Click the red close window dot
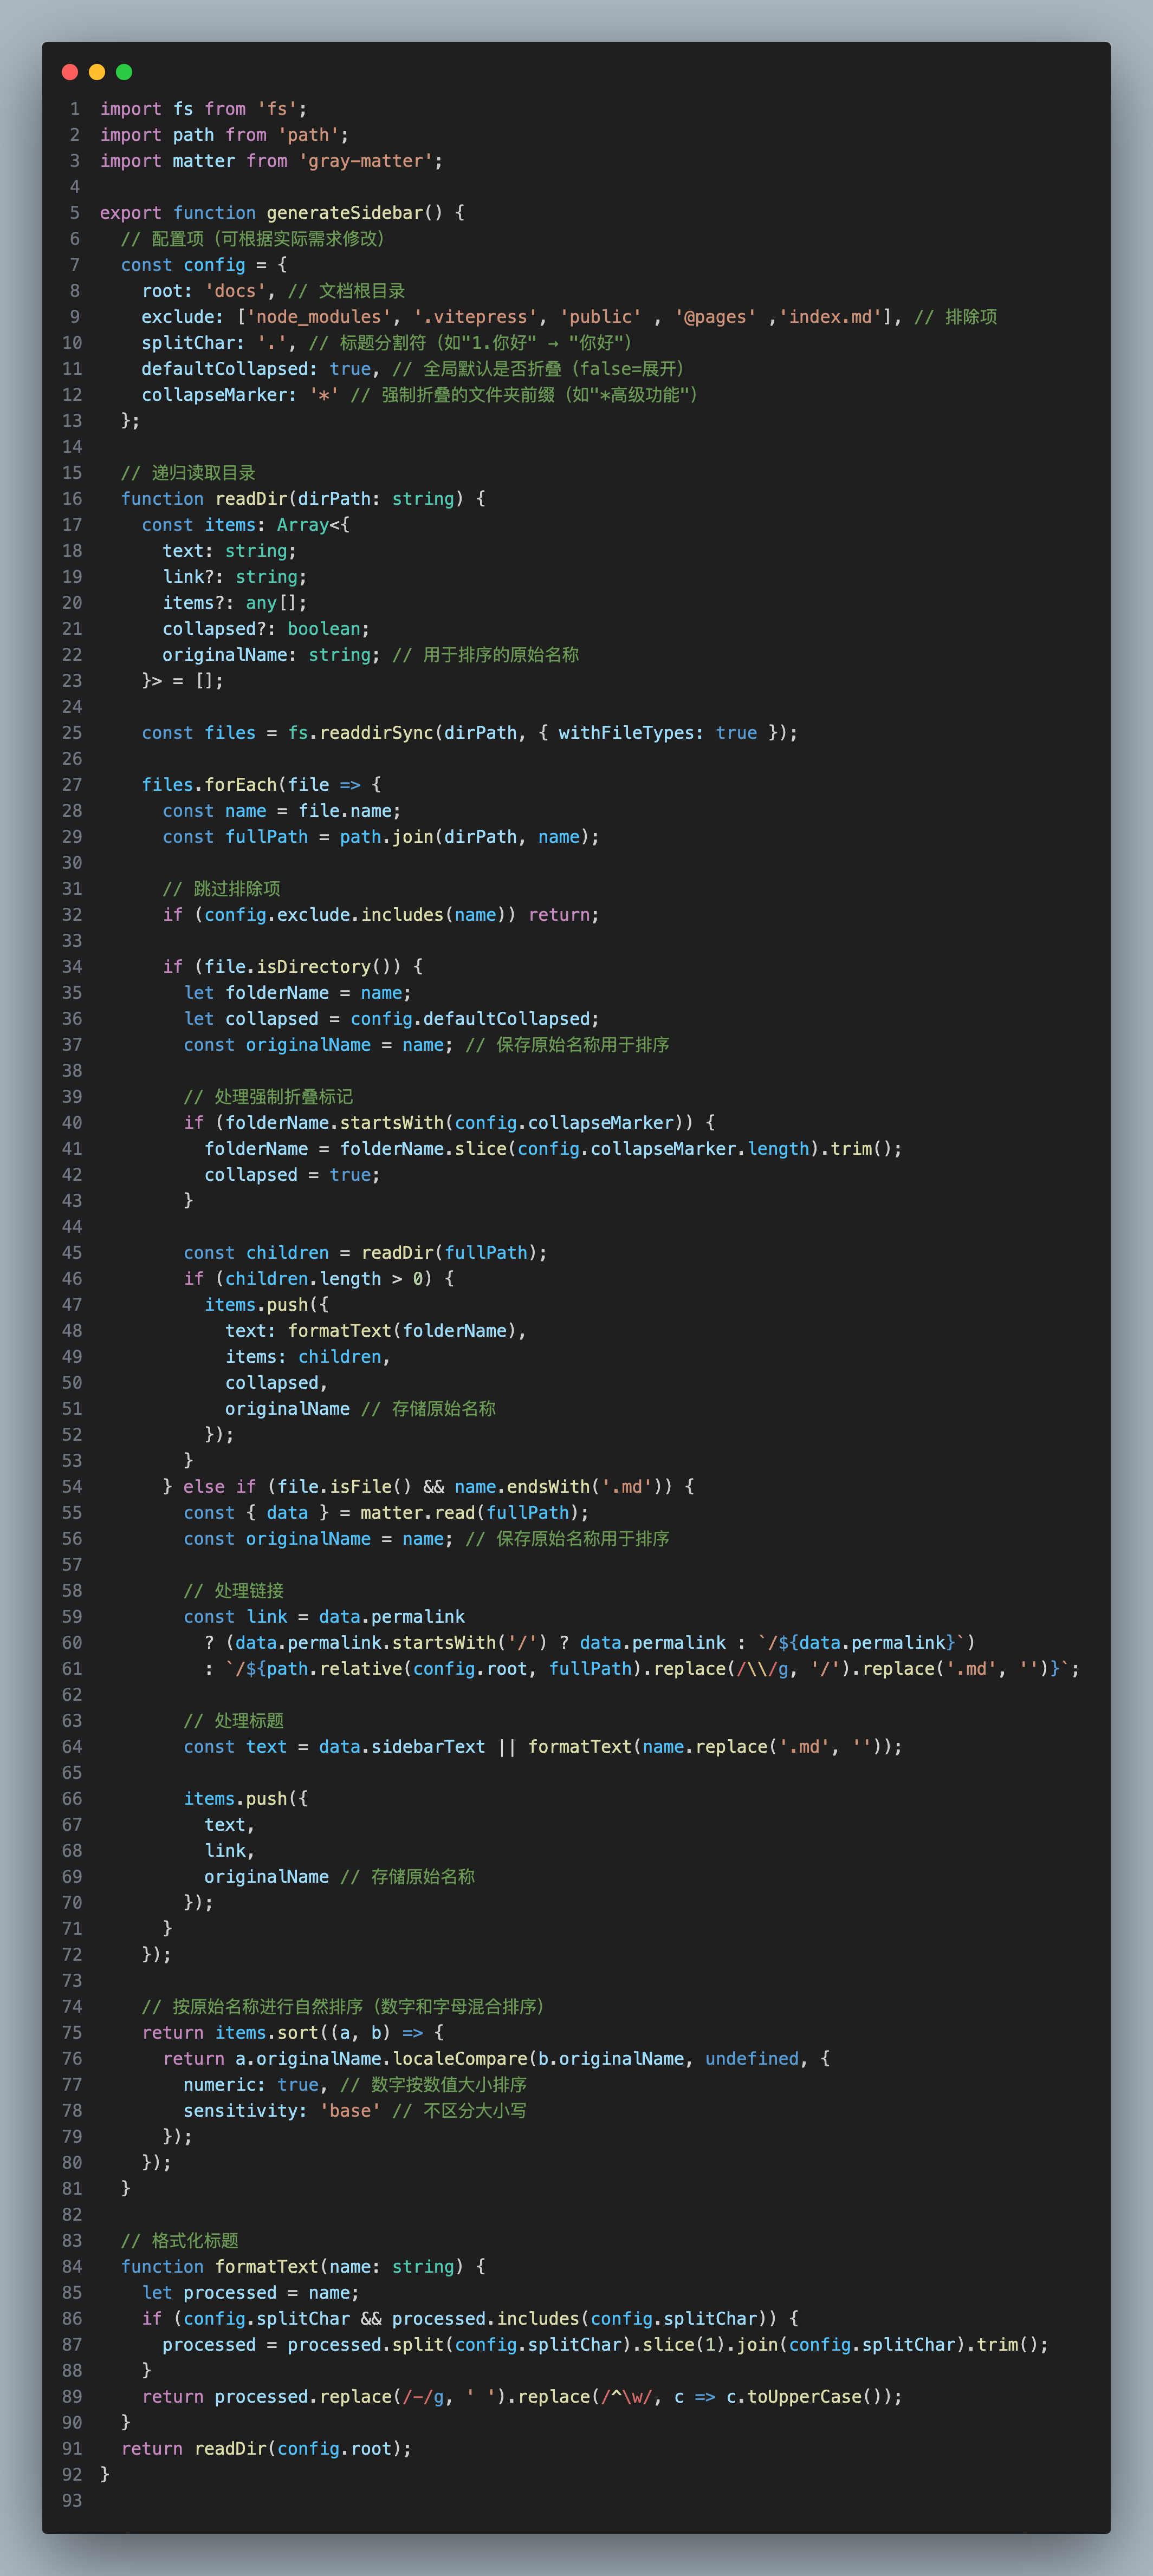The image size is (1153, 2576). [x=70, y=72]
